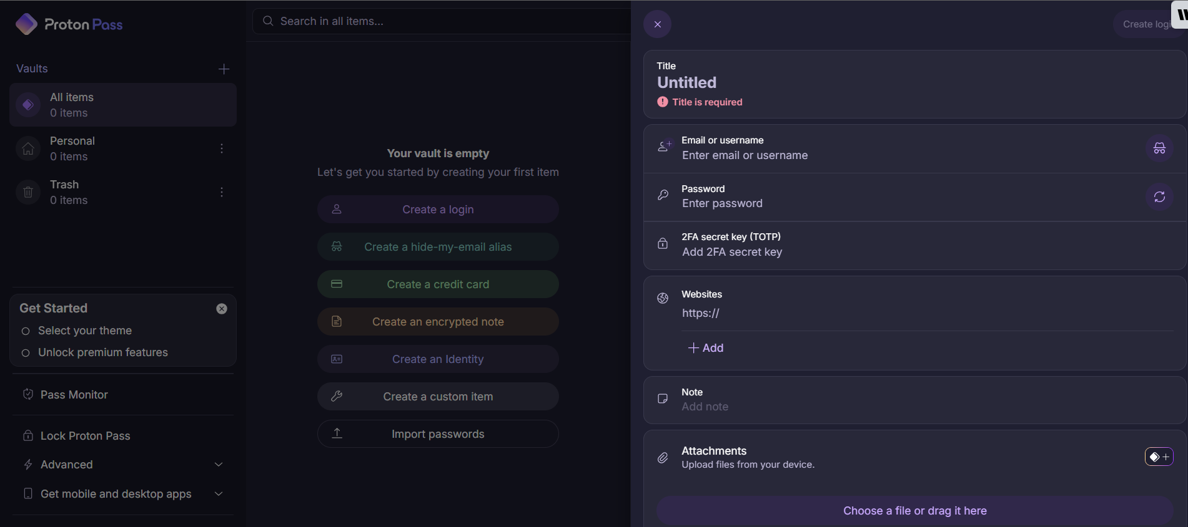Click Choose a file or drag it here
Screen dimensions: 1188x527
pyautogui.click(x=914, y=511)
